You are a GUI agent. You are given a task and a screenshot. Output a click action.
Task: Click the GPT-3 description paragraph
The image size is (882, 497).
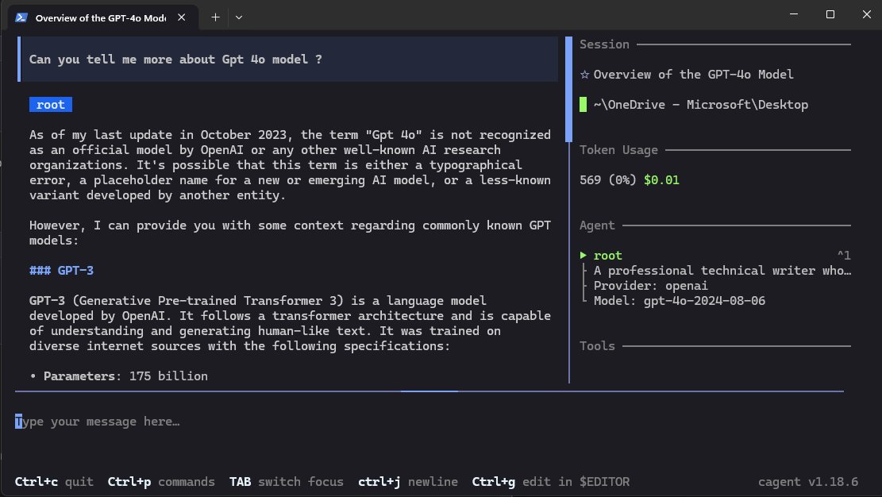(x=291, y=324)
